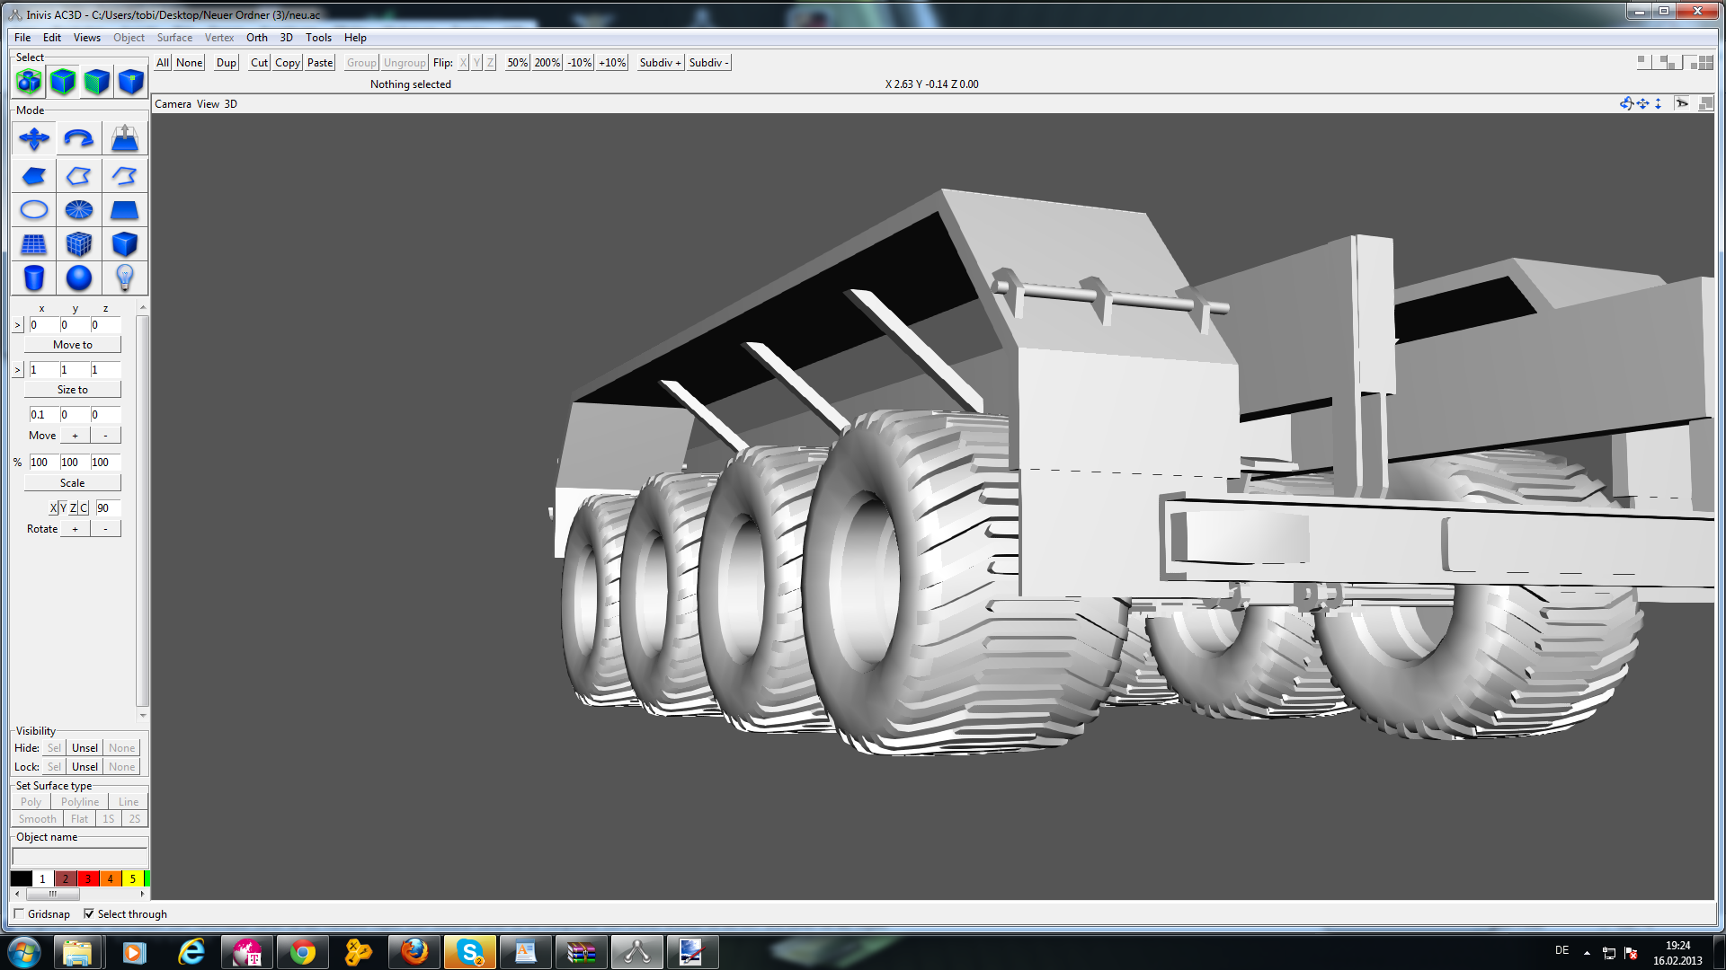Select Object selection mode icon
The image size is (1726, 970).
click(x=63, y=82)
